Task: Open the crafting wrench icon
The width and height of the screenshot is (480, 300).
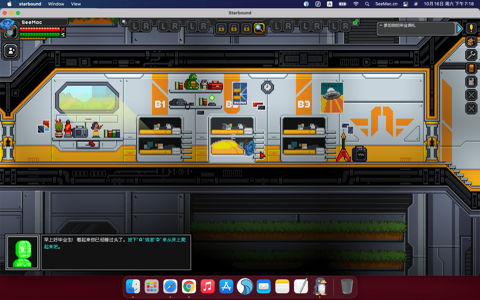Action: [471, 55]
